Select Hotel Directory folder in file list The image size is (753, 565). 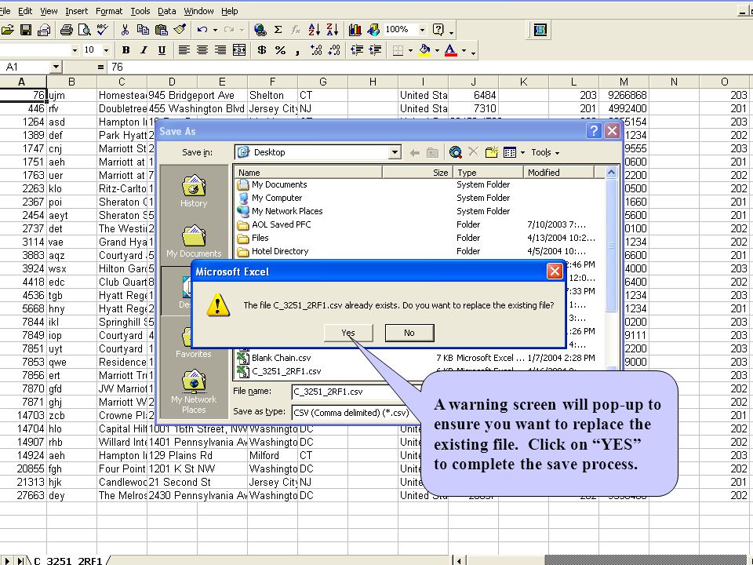(x=279, y=251)
